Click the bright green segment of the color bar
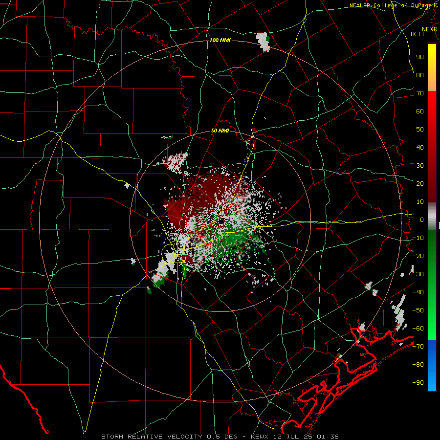Image resolution: width=440 pixels, height=440 pixels. coord(432,323)
